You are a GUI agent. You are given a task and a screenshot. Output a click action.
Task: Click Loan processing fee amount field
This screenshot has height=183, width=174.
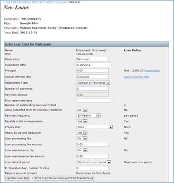(x=92, y=144)
